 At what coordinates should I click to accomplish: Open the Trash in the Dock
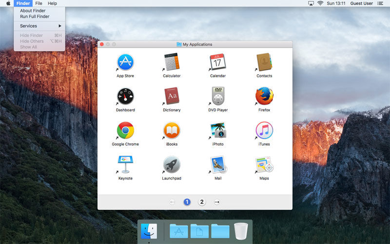pos(241,231)
